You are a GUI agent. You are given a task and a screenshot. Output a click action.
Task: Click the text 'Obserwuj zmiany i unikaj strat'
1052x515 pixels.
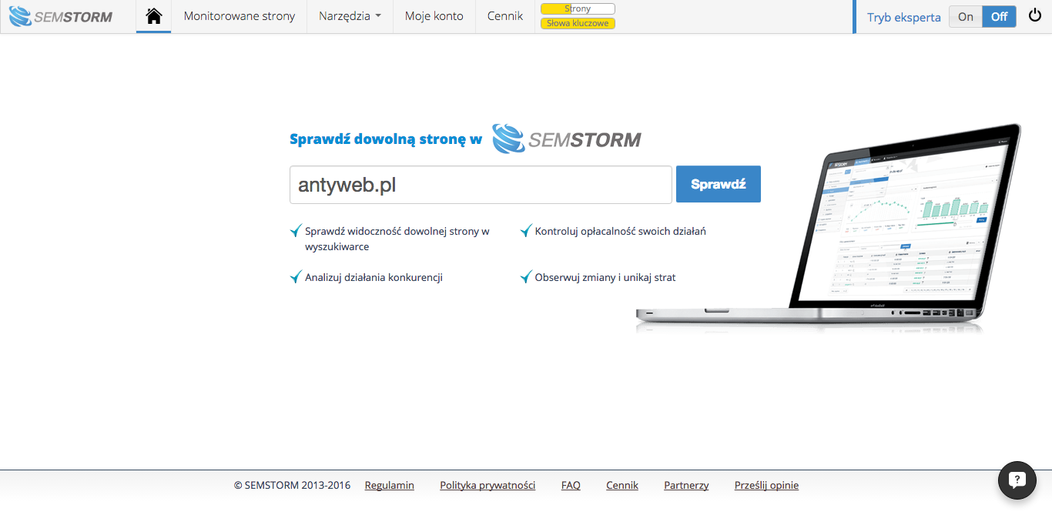point(605,277)
